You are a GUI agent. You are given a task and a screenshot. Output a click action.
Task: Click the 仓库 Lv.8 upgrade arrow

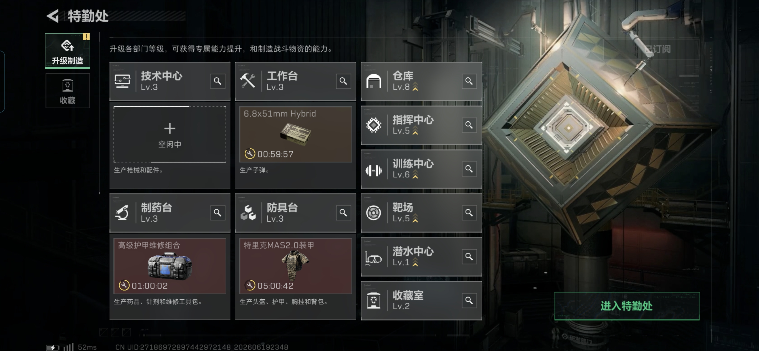415,87
